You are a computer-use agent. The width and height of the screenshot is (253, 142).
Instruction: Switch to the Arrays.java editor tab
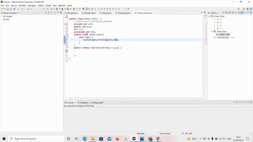pyautogui.click(x=106, y=13)
